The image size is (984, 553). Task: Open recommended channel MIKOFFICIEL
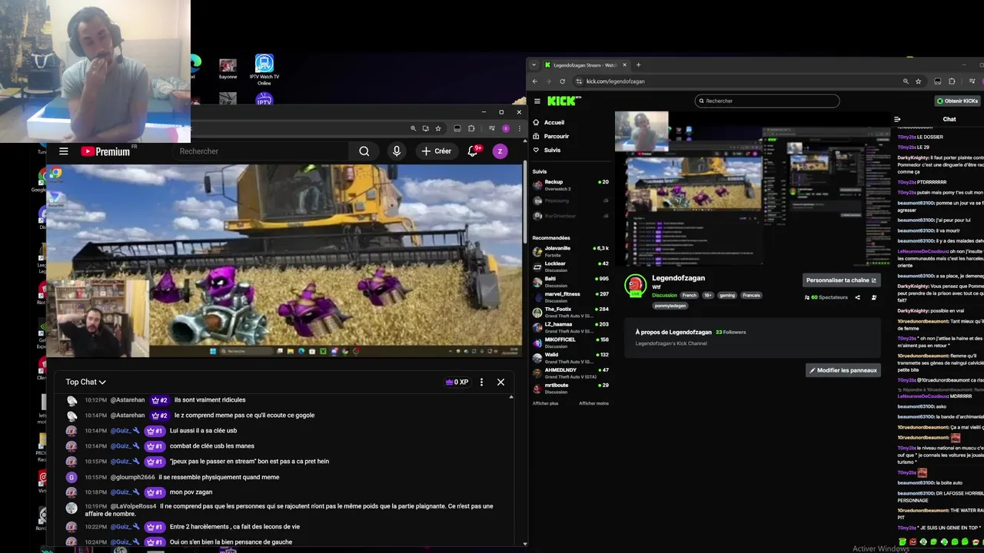pos(570,343)
